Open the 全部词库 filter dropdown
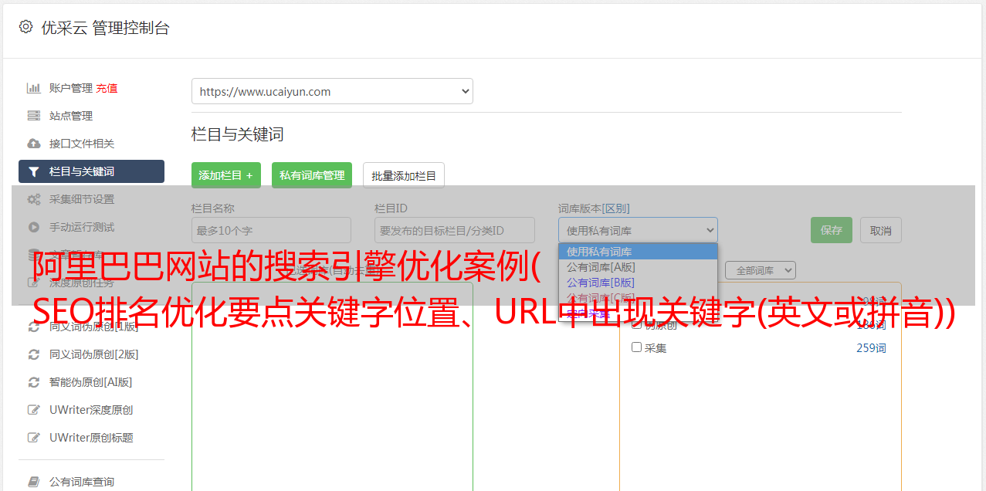This screenshot has width=986, height=491. [761, 271]
